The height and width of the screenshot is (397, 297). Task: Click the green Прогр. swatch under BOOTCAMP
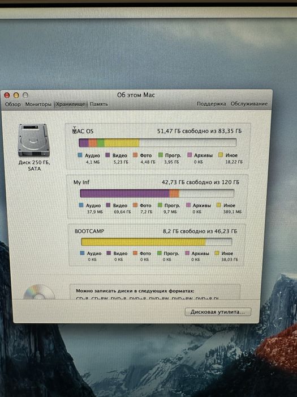(x=160, y=253)
